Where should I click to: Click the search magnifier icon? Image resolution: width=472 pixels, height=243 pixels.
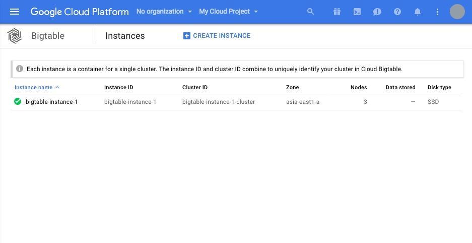click(310, 12)
